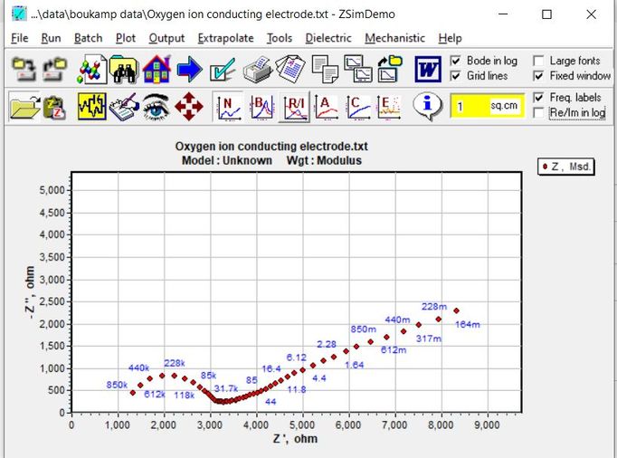Click the eye view icon
617x458 pixels.
[156, 107]
